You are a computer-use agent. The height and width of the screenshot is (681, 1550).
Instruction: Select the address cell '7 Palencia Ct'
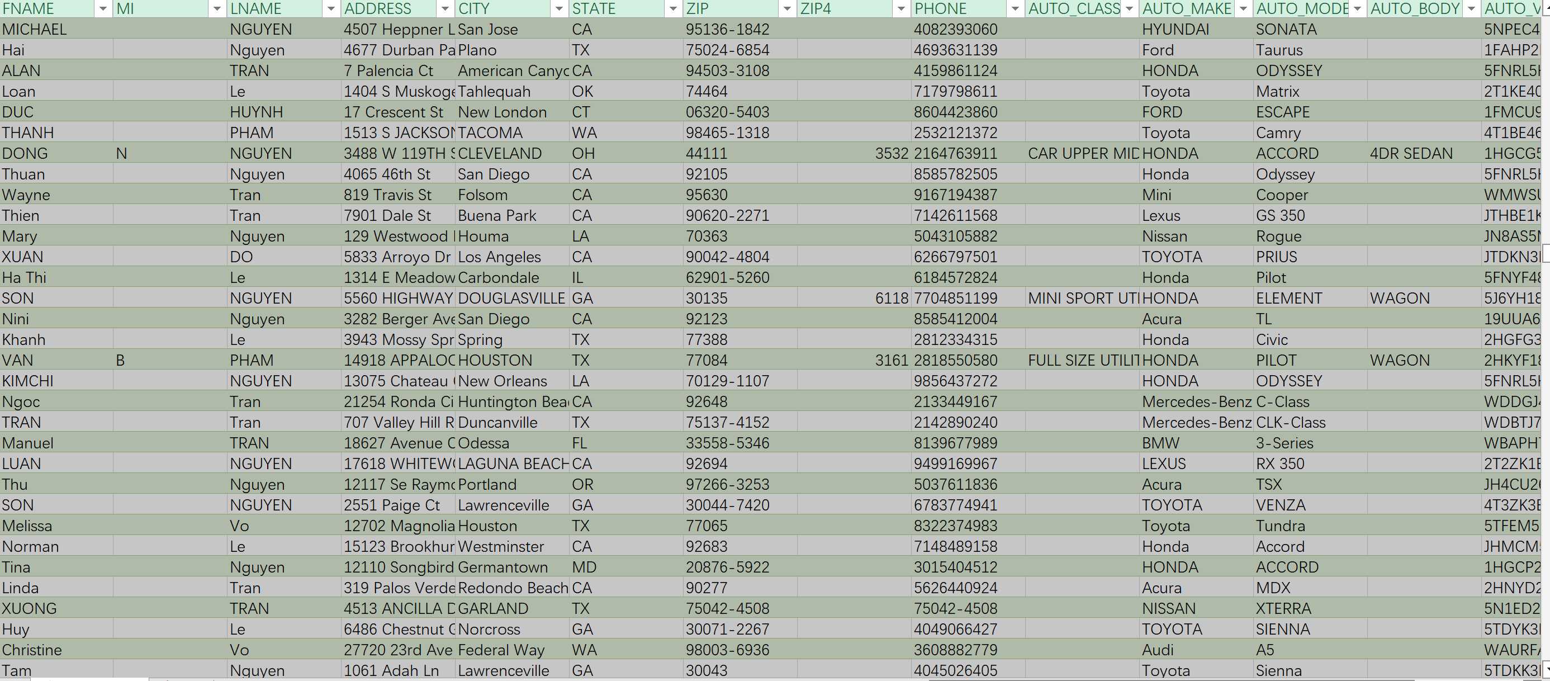pos(399,70)
